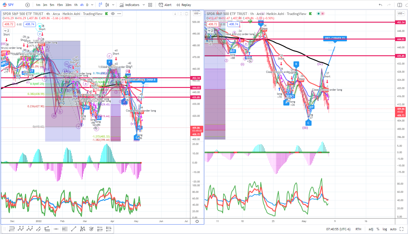Select the trend-based Fib extension tool
Viewport: 408px width, 234px height.
pyautogui.click(x=100, y=229)
